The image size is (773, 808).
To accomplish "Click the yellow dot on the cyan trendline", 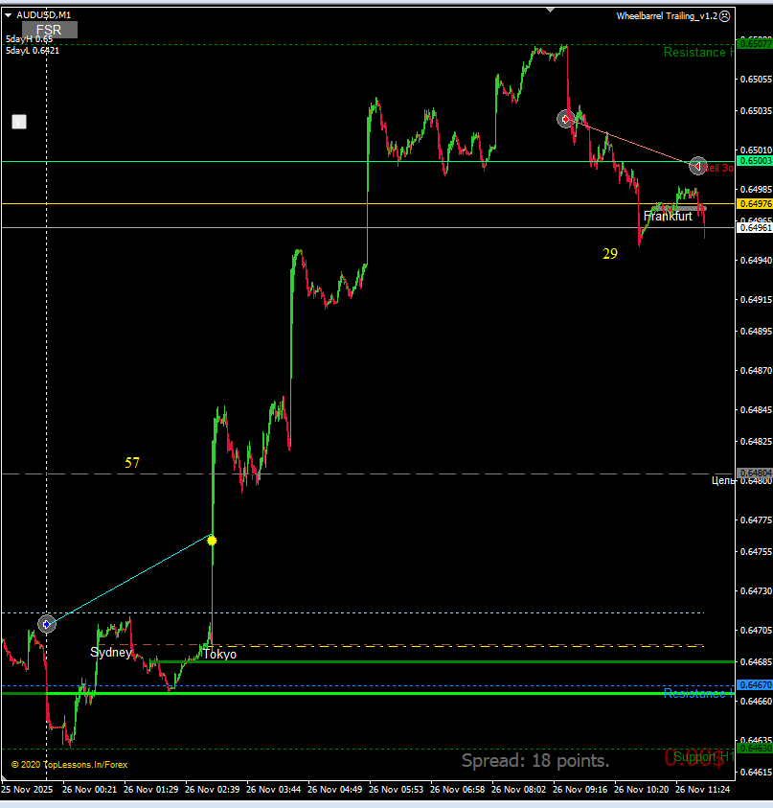I will tap(212, 541).
